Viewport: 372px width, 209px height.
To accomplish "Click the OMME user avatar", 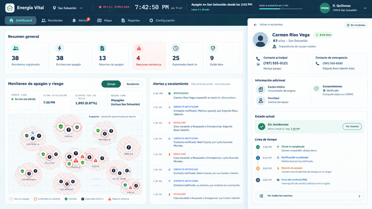I will [x=325, y=8].
